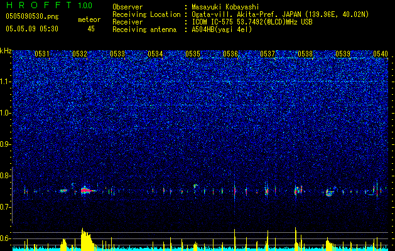Click the HROFFT 1.0.0 title text
395x251 pixels.
49,5
